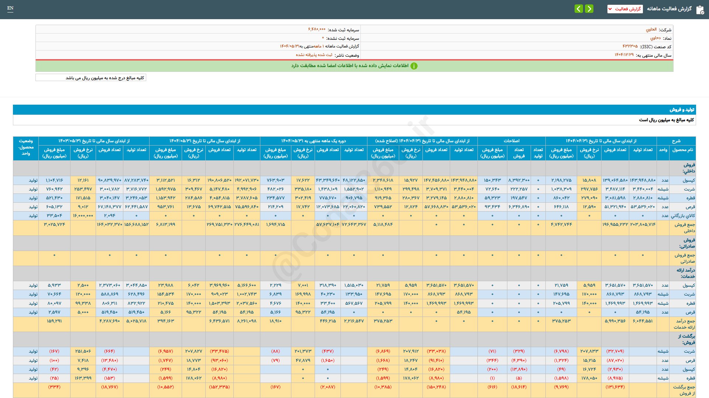Screen dimensions: 709x398
Task: Click the اصلاحات column group header
Action: [511, 141]
